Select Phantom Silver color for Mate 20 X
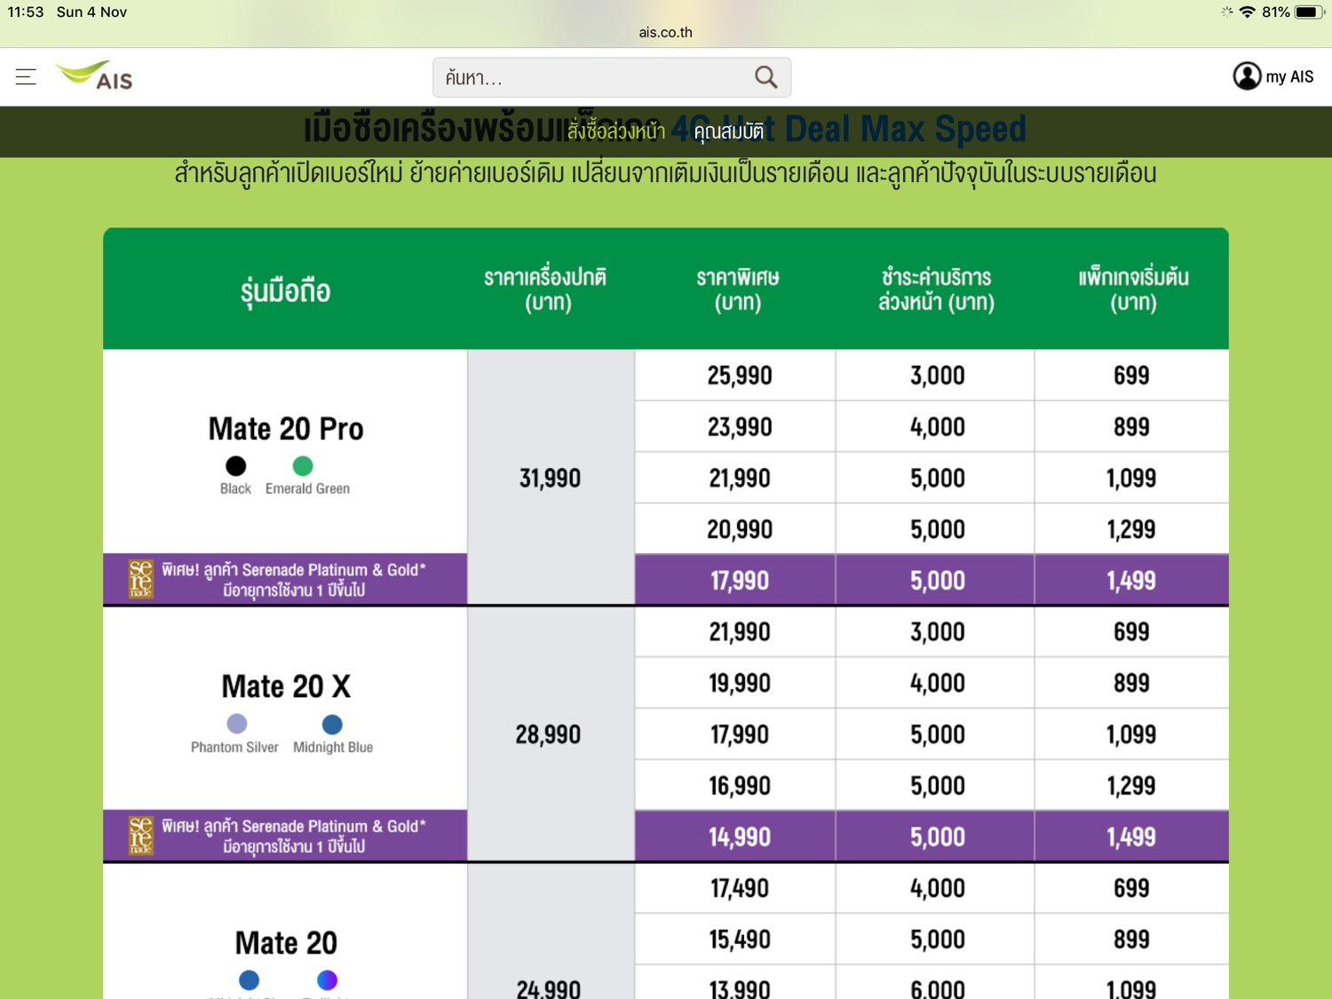 coord(237,724)
